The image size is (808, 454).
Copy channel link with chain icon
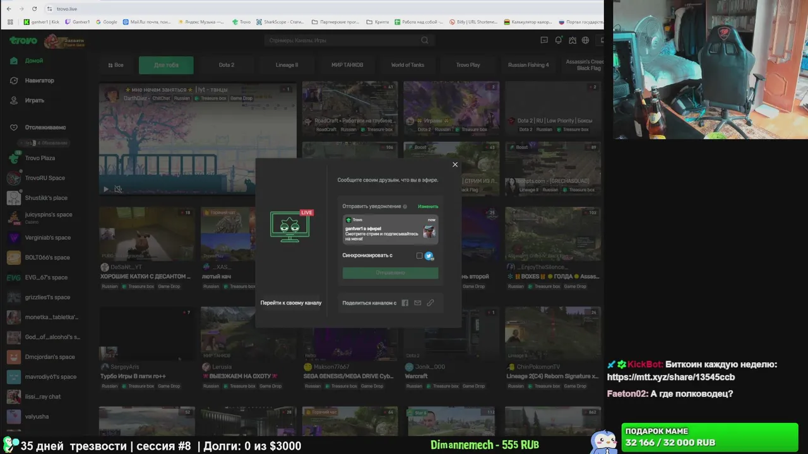click(x=430, y=303)
